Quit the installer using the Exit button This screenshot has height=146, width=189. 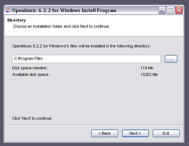click(166, 133)
